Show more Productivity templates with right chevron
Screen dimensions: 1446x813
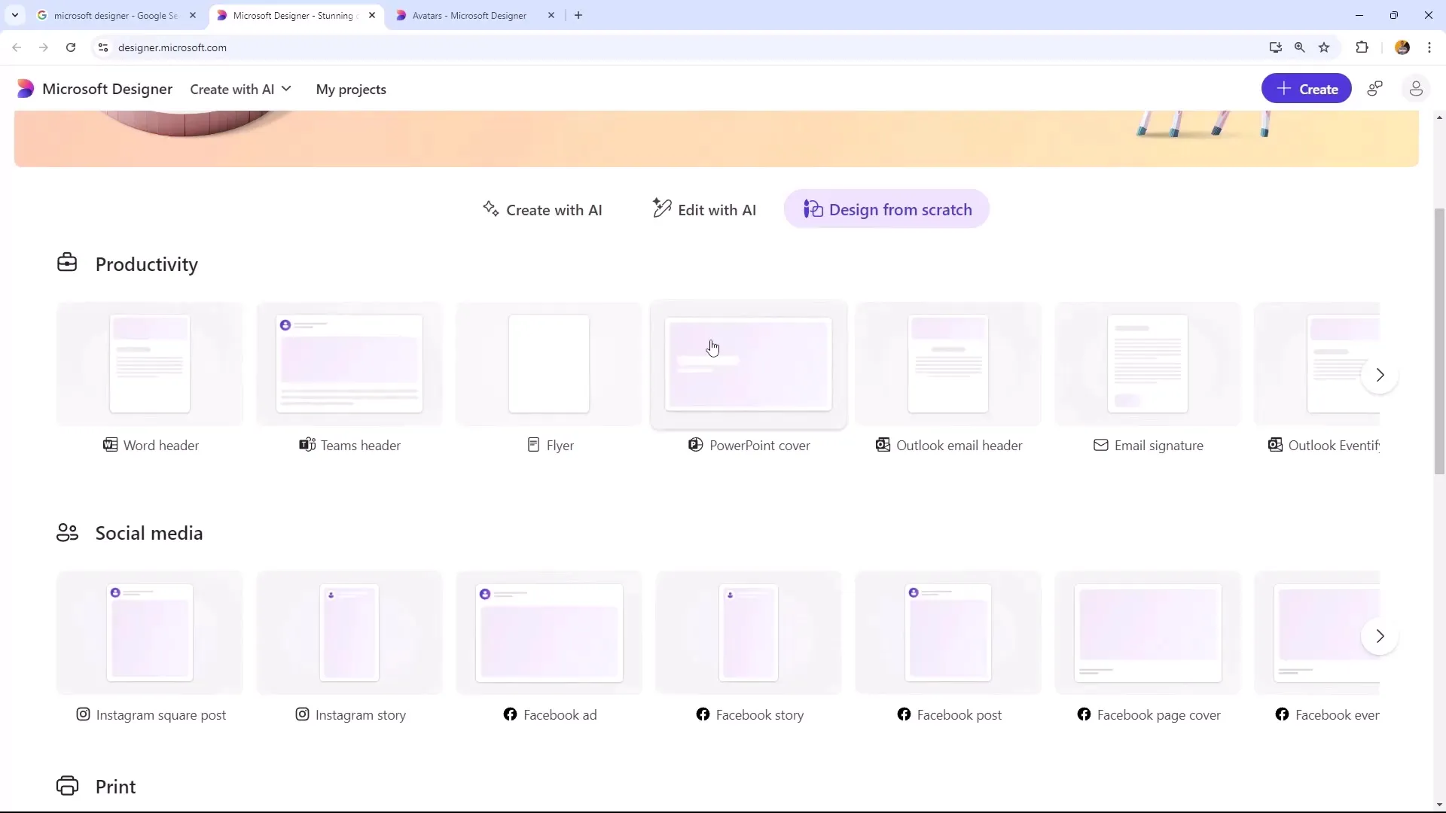tap(1380, 375)
